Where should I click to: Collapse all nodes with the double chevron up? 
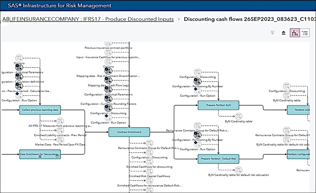[283, 33]
